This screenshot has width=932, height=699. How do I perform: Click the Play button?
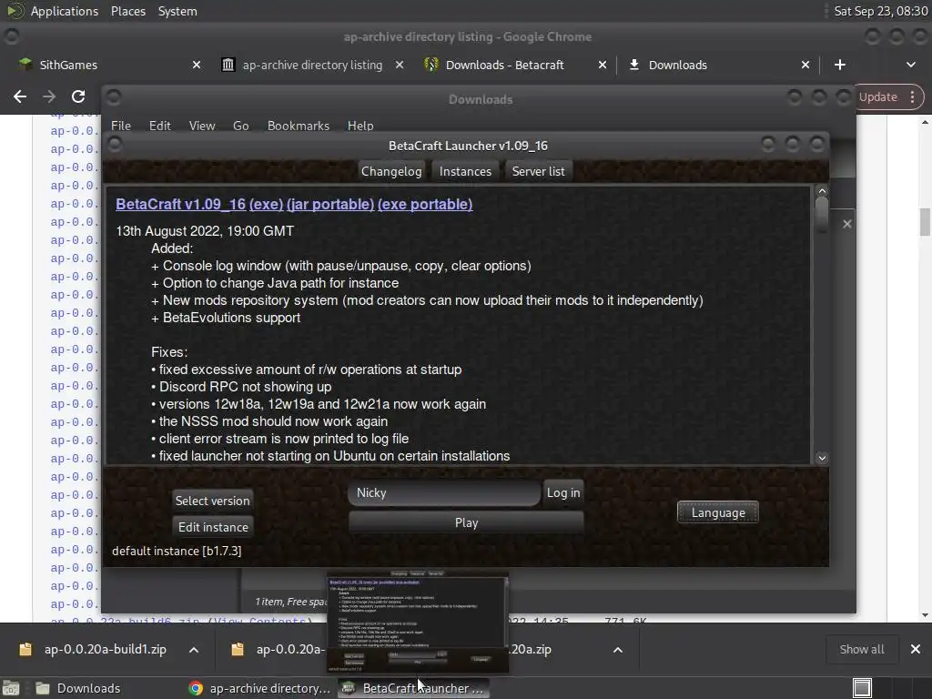pos(466,522)
